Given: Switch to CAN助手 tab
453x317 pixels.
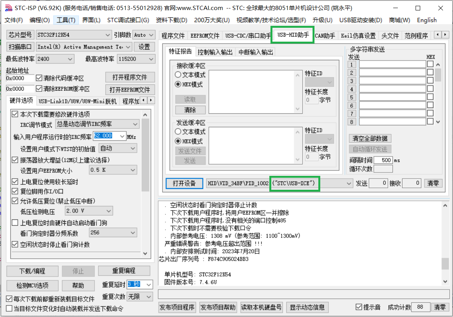Looking at the screenshot, I should [325, 36].
